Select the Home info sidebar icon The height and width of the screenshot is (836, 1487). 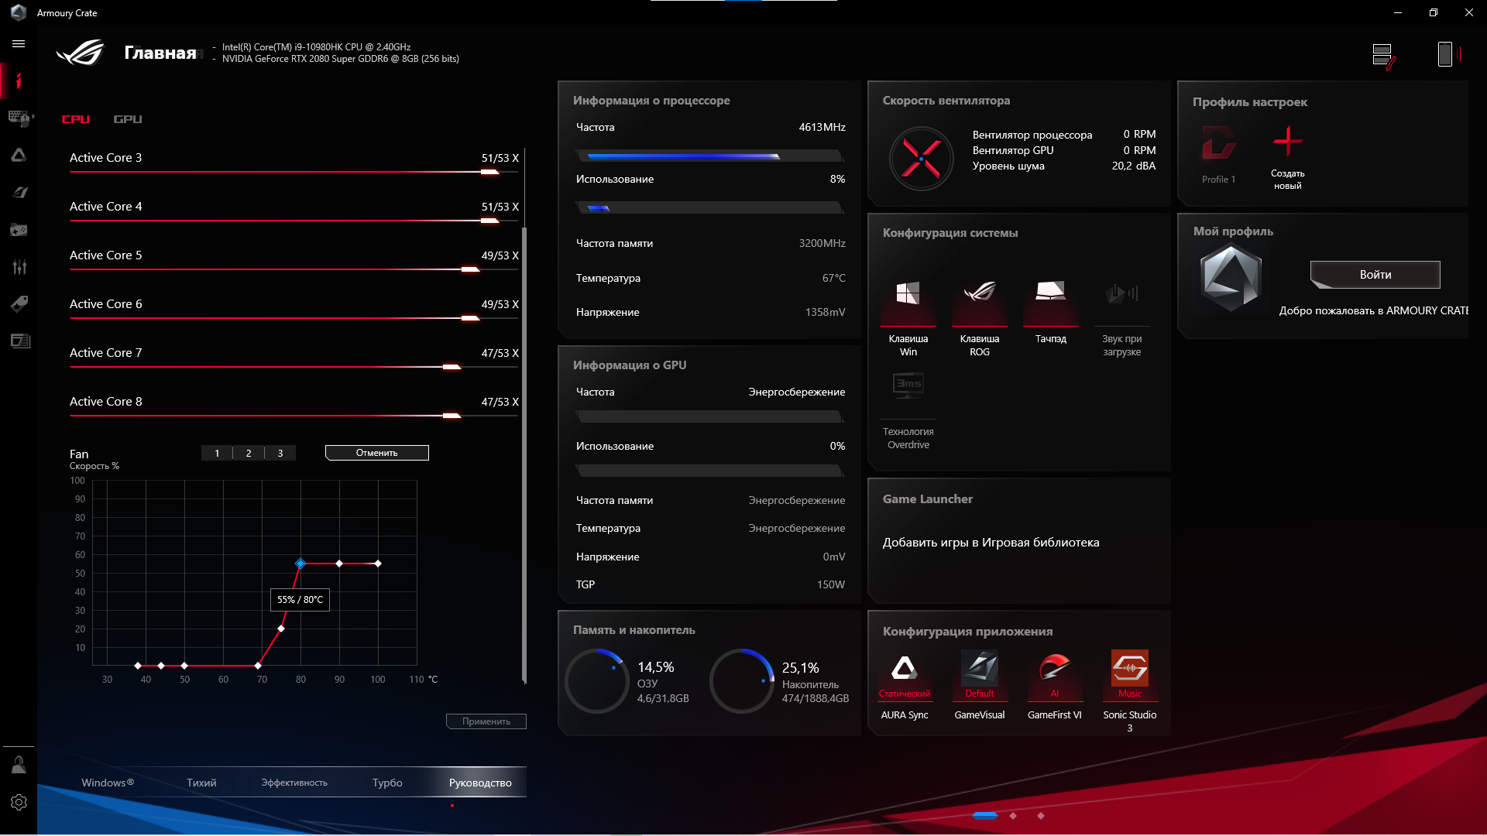tap(19, 81)
